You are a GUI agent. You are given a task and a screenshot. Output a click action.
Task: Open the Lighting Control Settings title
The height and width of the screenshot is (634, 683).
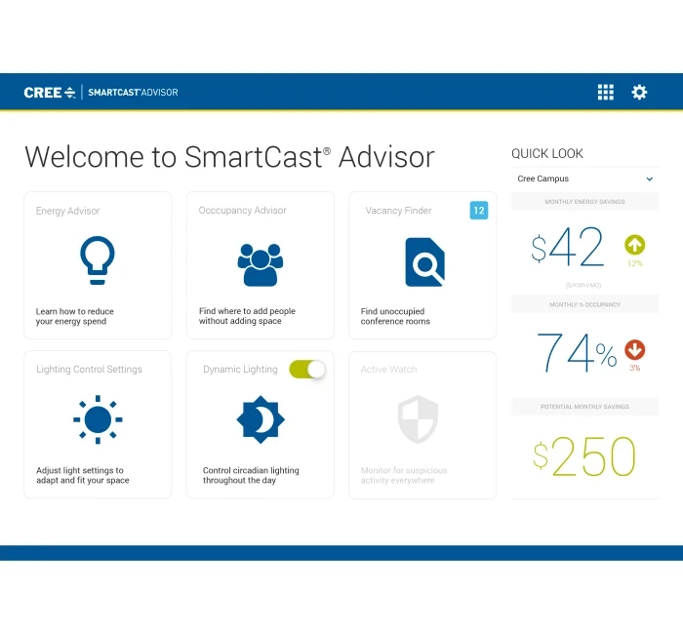(90, 370)
